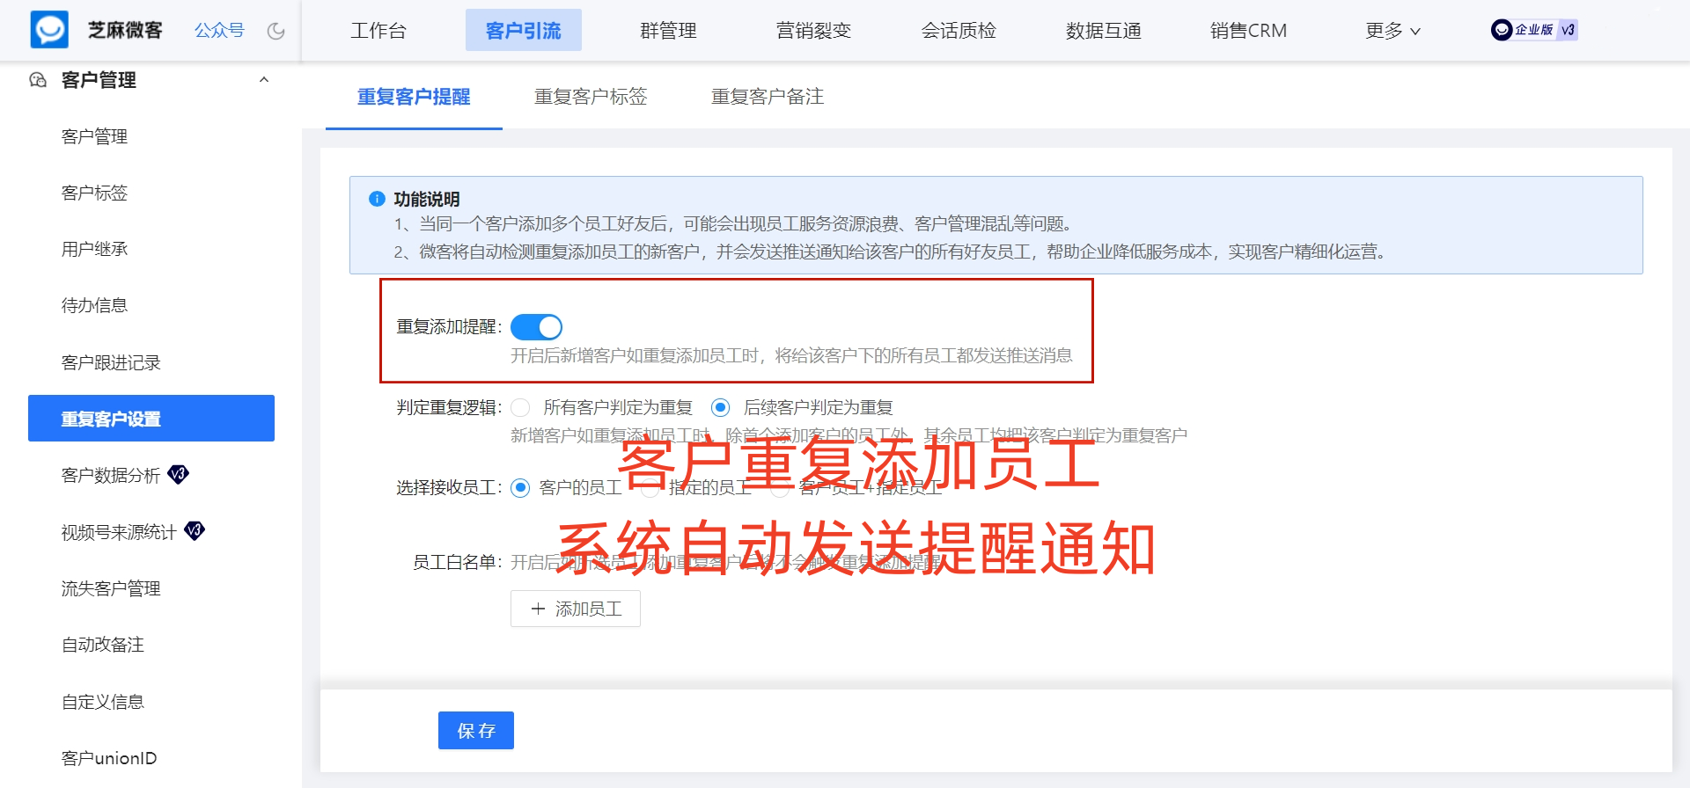The image size is (1690, 788).
Task: Click the 选择接收员工 label
Action: tap(449, 488)
